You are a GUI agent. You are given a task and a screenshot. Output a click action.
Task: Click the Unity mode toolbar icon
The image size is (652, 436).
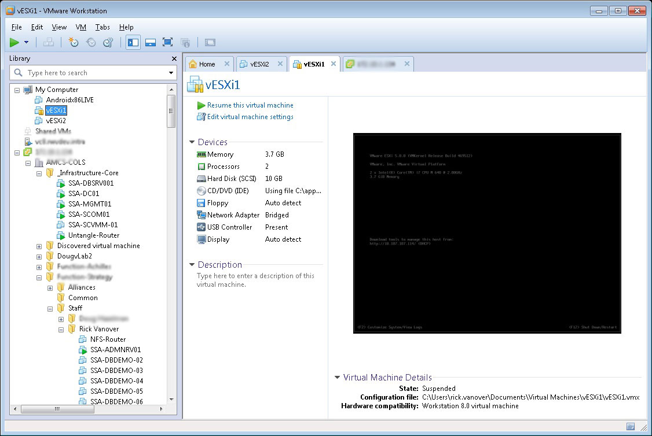pos(185,42)
